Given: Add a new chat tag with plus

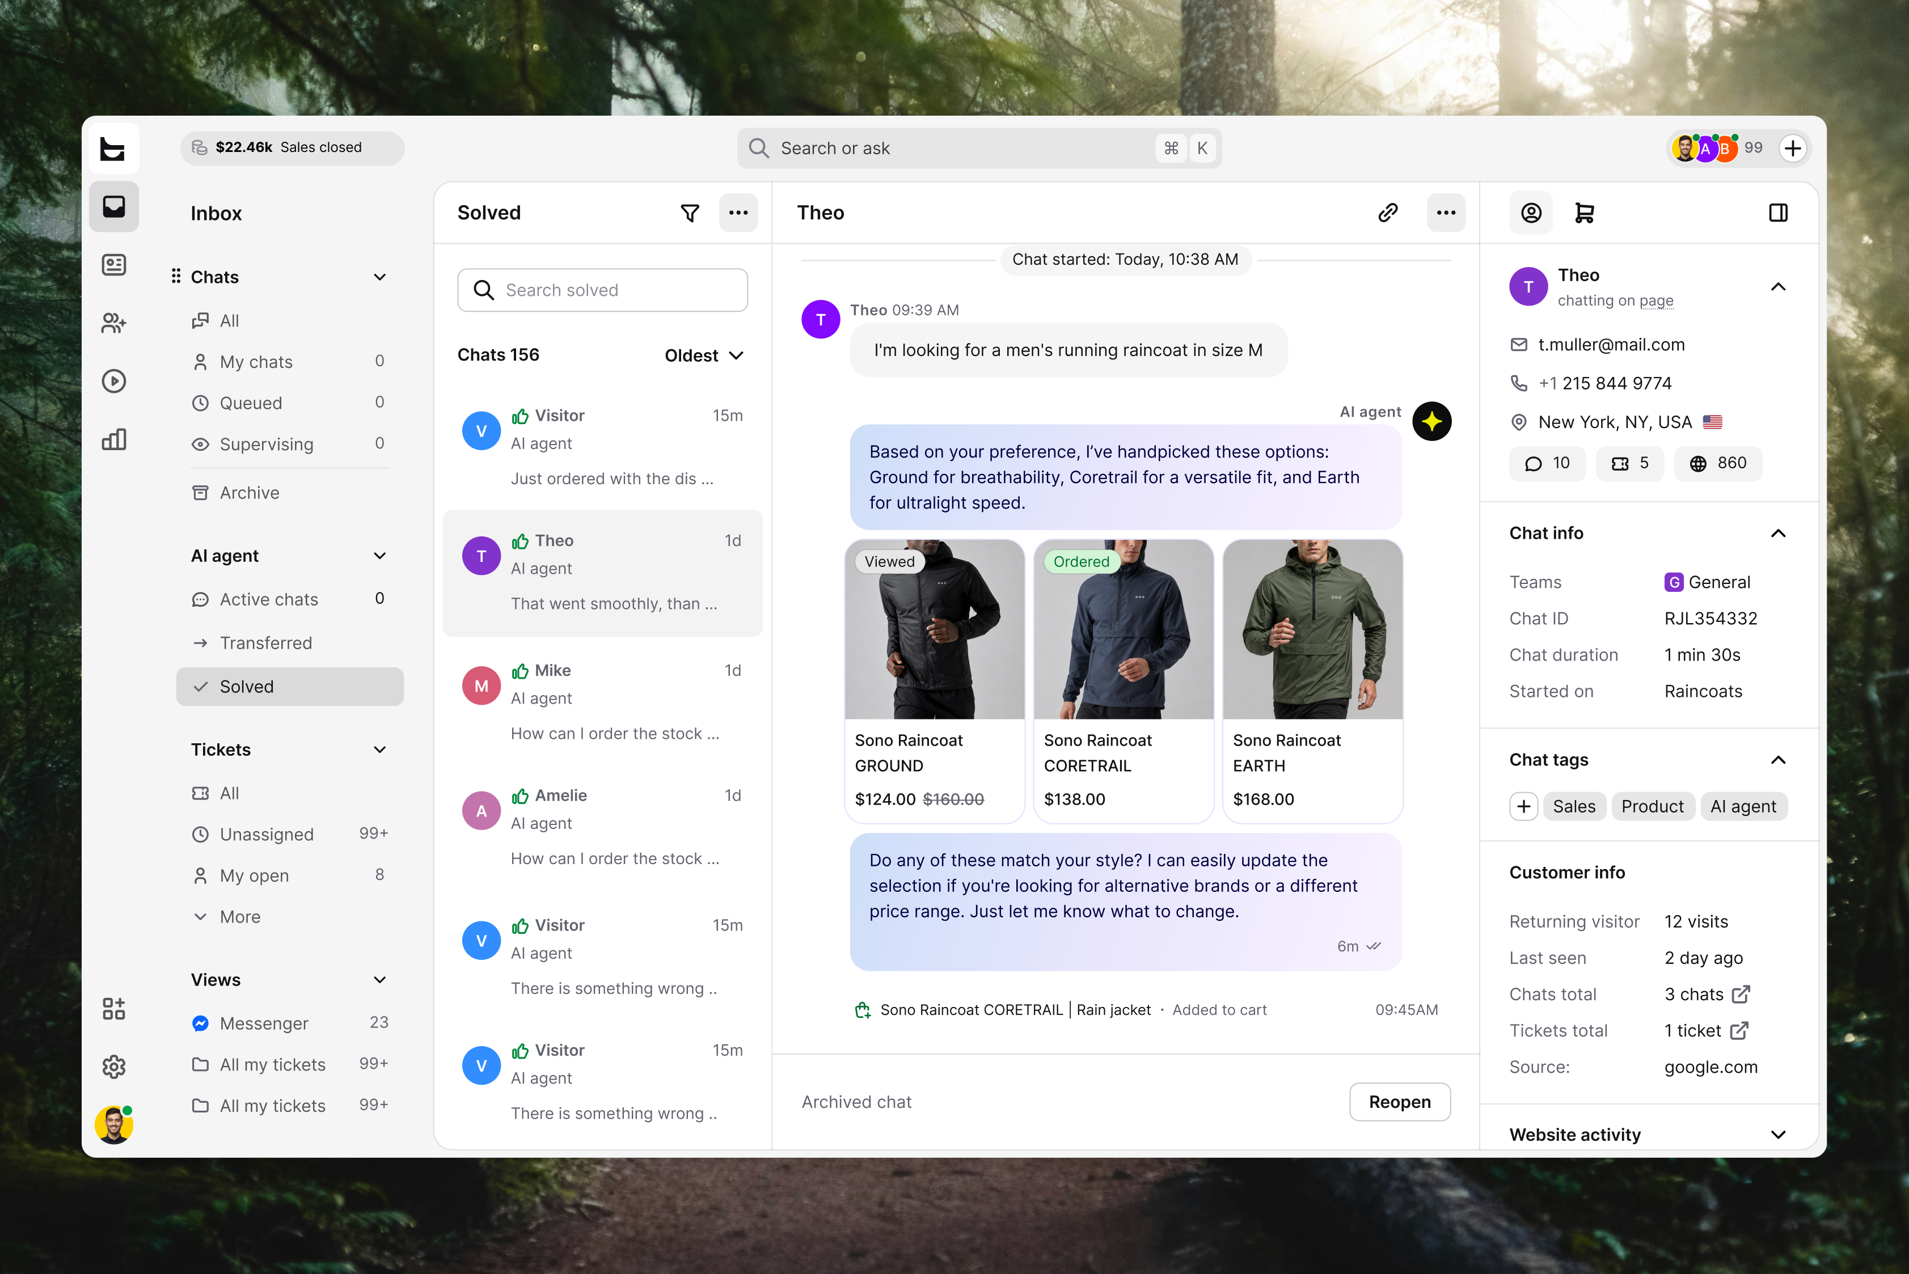Looking at the screenshot, I should [x=1524, y=806].
